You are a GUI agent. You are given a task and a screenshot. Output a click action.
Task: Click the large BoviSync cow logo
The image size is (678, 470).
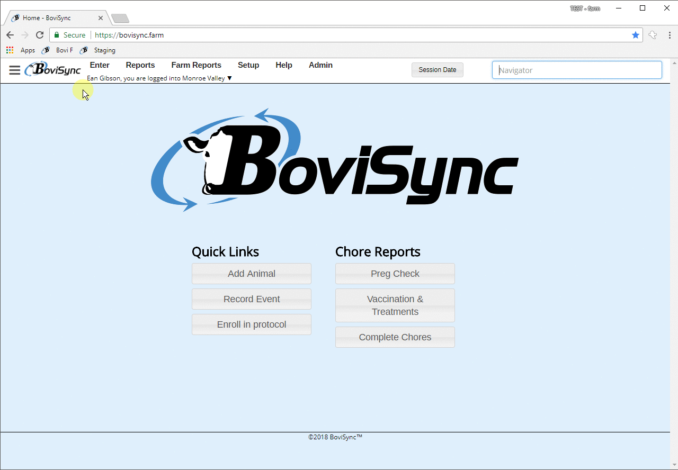[x=335, y=160]
